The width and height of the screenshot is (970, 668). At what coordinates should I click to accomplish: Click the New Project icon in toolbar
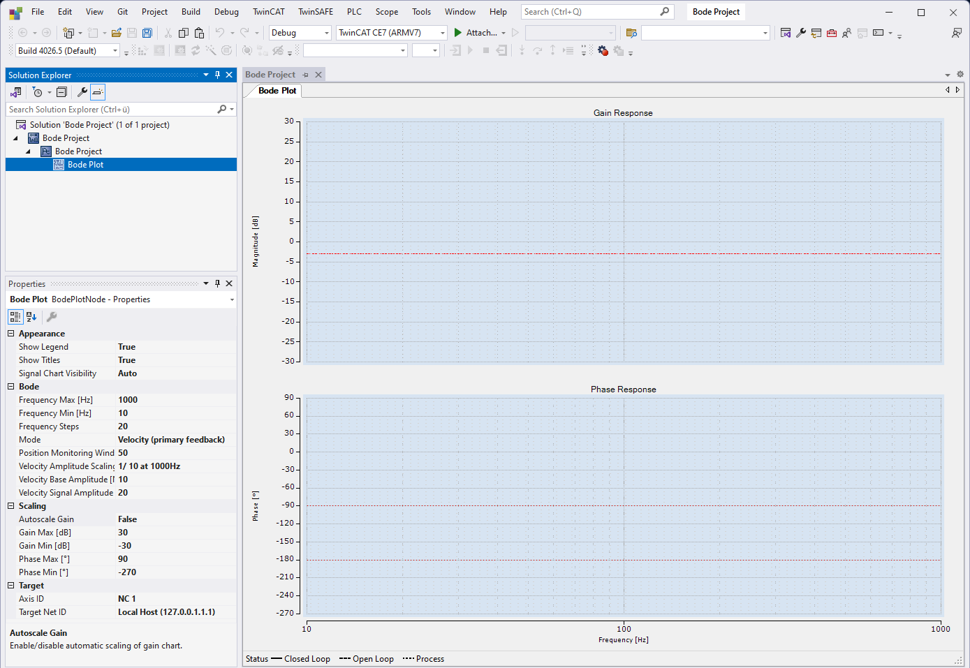tap(68, 33)
